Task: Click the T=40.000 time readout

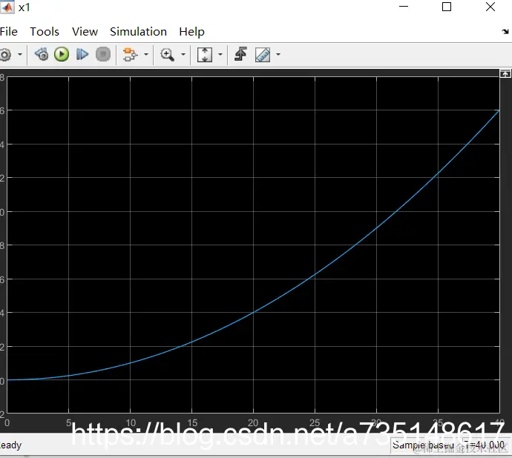Action: coord(485,445)
